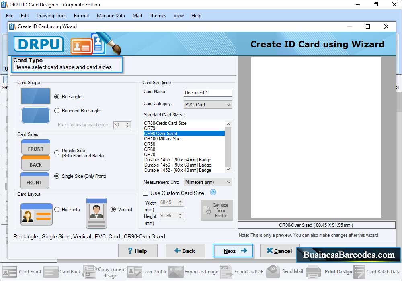Click the custom card size help question icon
The width and height of the screenshot is (402, 281).
pos(213,192)
